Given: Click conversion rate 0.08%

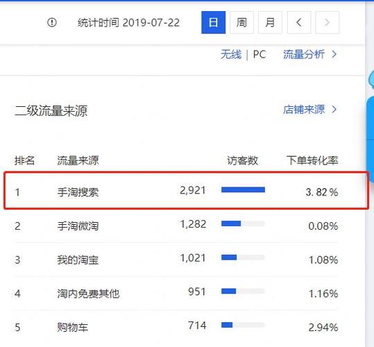Looking at the screenshot, I should click(323, 226).
